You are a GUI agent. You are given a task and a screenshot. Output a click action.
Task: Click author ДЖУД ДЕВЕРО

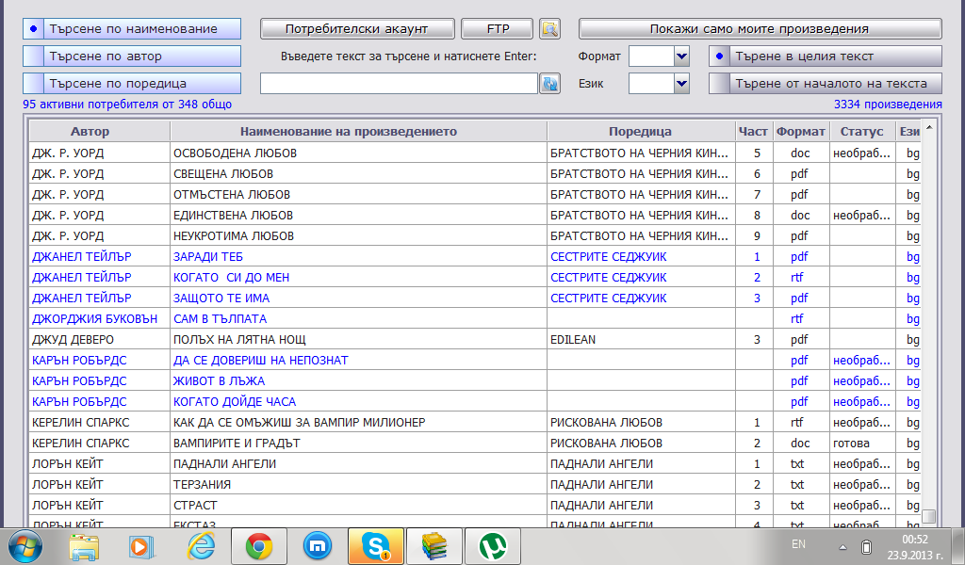[x=73, y=339]
